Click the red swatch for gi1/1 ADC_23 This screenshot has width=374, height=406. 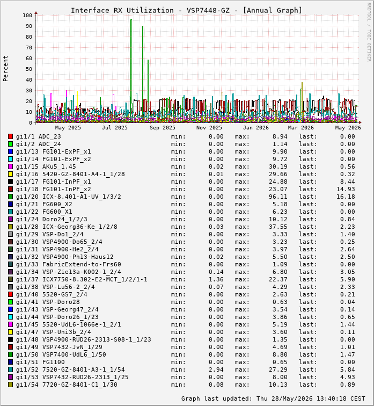click(x=10, y=136)
